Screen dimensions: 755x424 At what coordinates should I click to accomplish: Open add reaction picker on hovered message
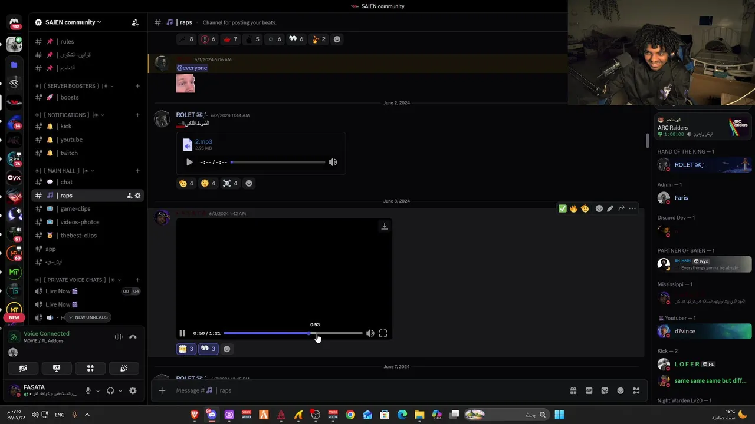coord(599,208)
